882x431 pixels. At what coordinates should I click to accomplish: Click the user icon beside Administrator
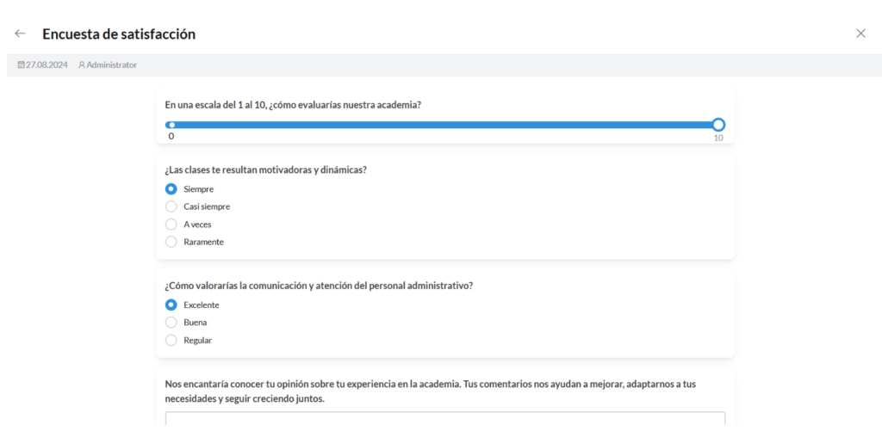click(x=82, y=65)
